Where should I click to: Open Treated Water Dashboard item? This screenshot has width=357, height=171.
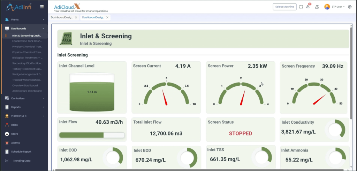(26, 80)
